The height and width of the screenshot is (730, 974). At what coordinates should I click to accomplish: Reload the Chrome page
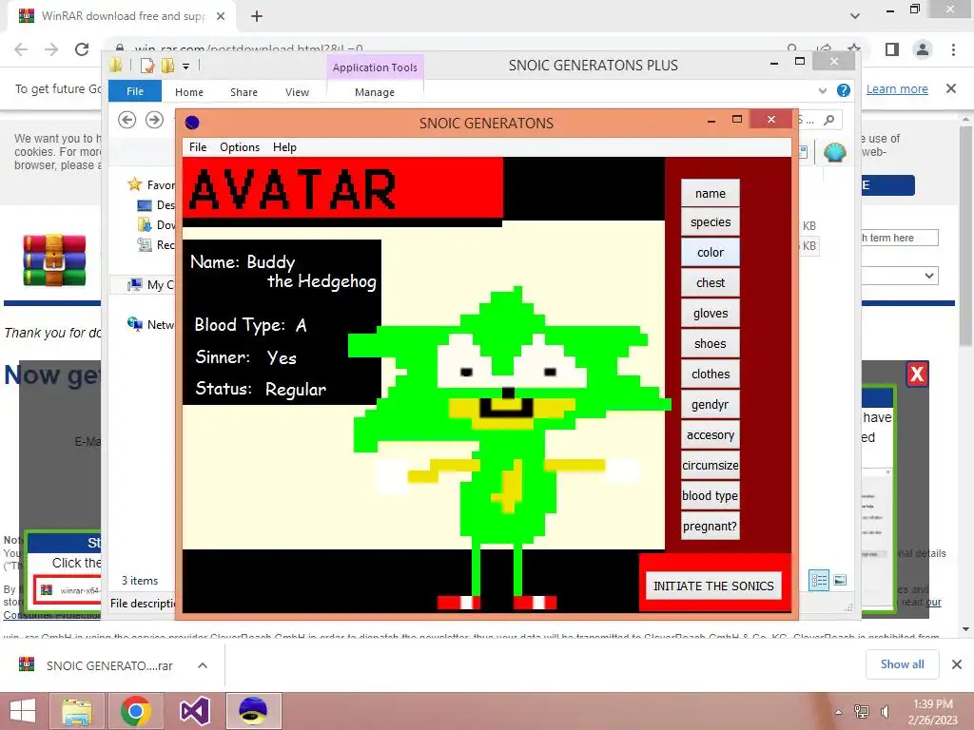pyautogui.click(x=82, y=49)
